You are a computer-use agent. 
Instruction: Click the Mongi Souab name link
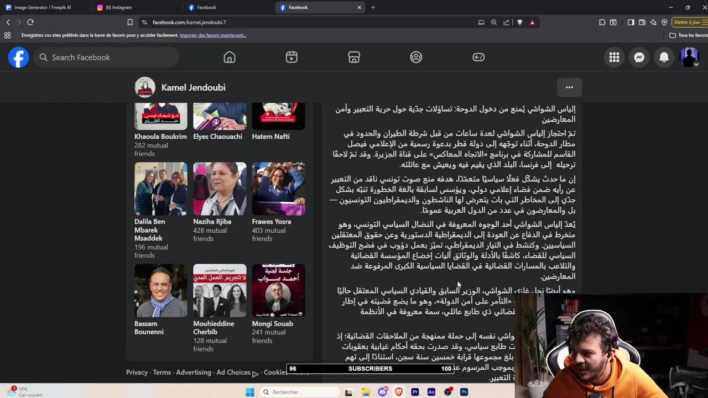click(x=272, y=324)
